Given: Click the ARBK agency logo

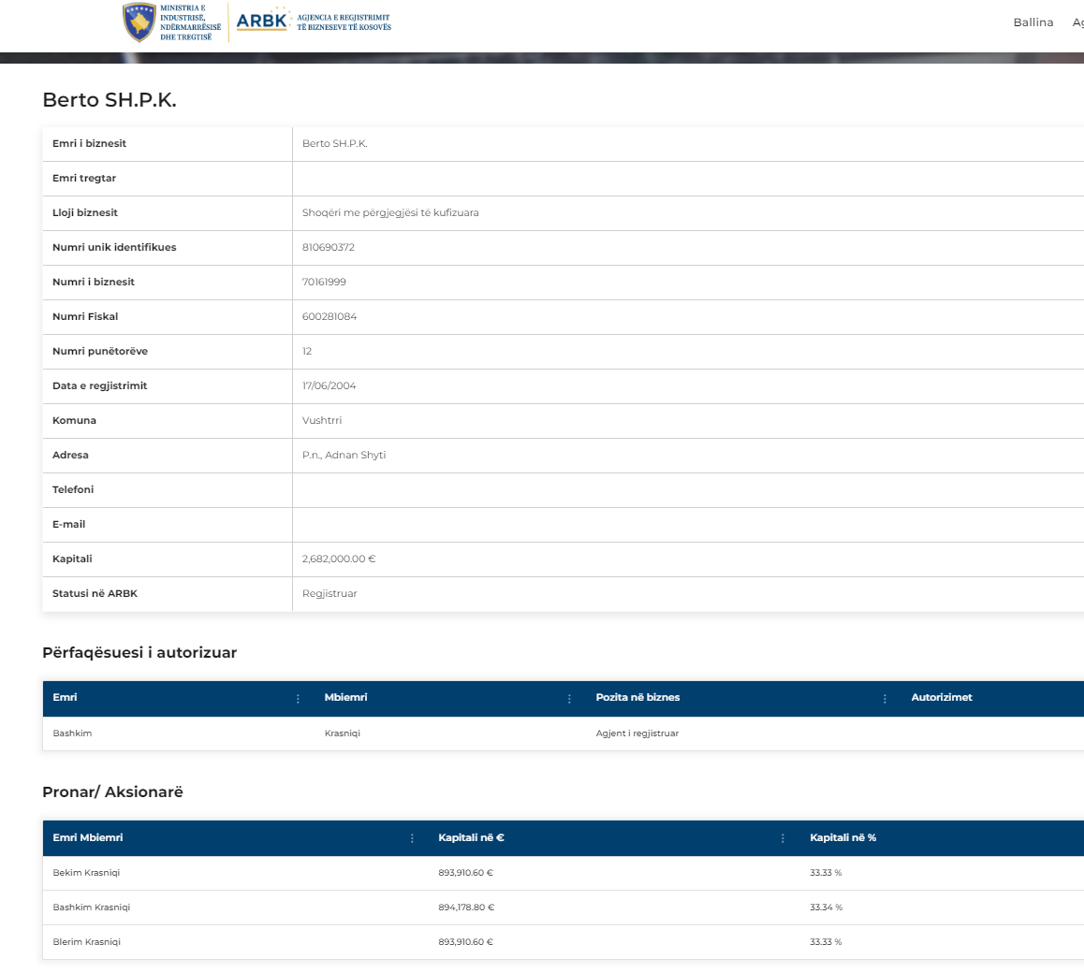Looking at the screenshot, I should [x=262, y=22].
